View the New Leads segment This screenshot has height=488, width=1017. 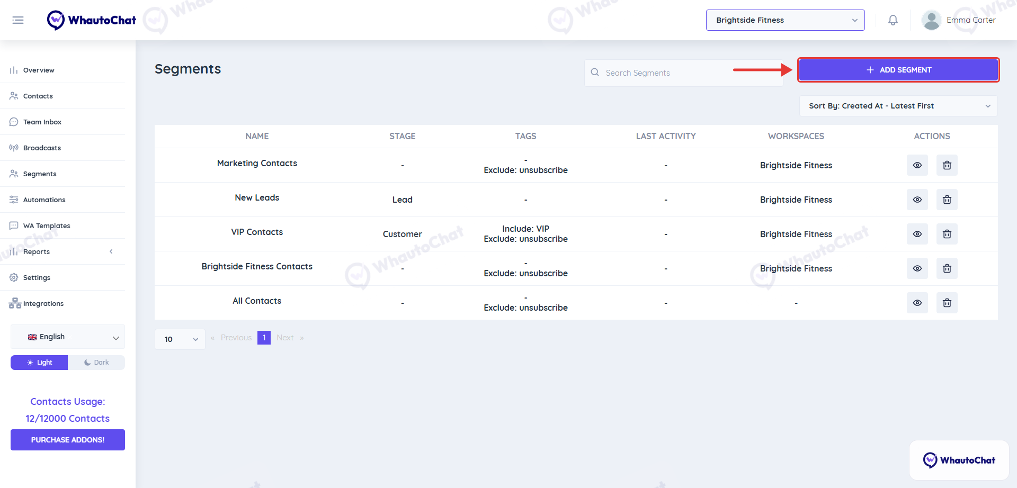click(x=917, y=200)
